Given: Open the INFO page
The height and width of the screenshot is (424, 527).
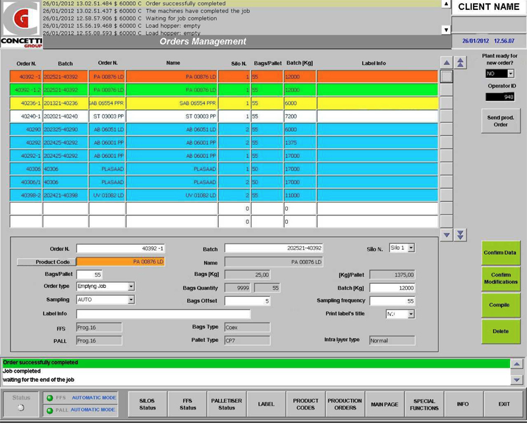Looking at the screenshot, I should pyautogui.click(x=463, y=404).
